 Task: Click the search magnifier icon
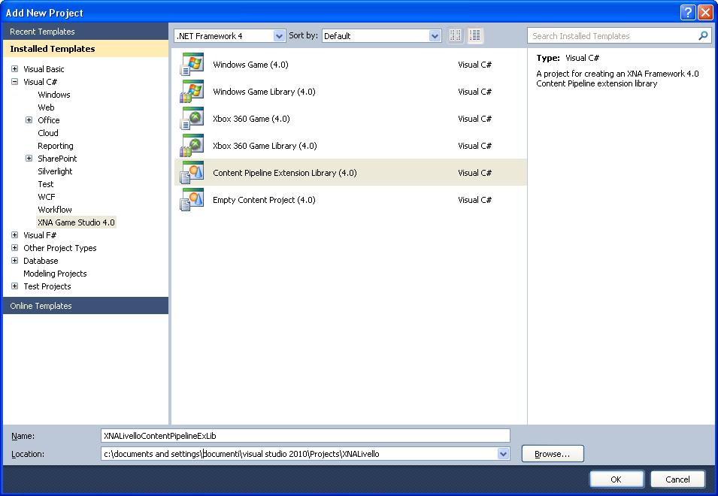703,35
